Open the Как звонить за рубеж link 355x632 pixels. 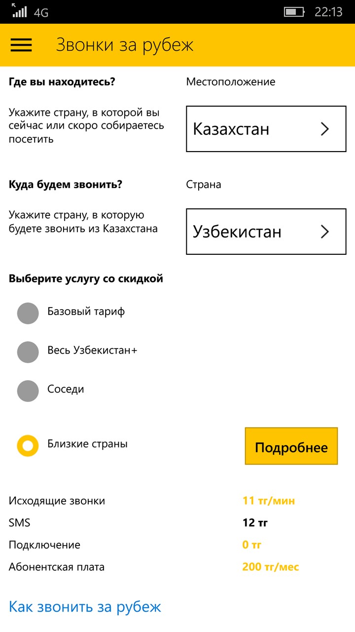[x=83, y=608]
